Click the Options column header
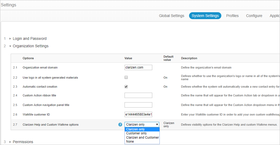 tap(28, 58)
